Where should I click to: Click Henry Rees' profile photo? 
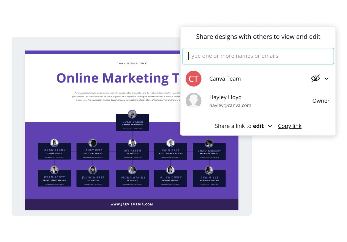93,143
